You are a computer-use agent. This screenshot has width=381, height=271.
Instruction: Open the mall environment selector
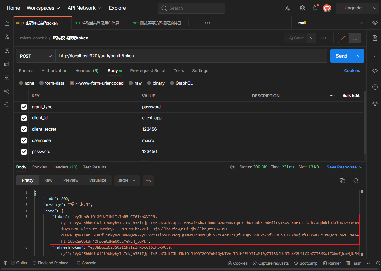[x=330, y=23]
